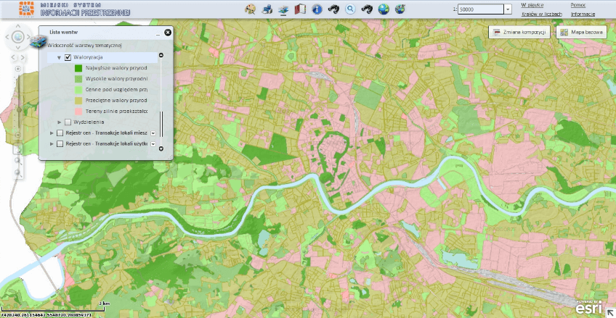Click the blue information icon
The height and width of the screenshot is (318, 616).
click(317, 9)
